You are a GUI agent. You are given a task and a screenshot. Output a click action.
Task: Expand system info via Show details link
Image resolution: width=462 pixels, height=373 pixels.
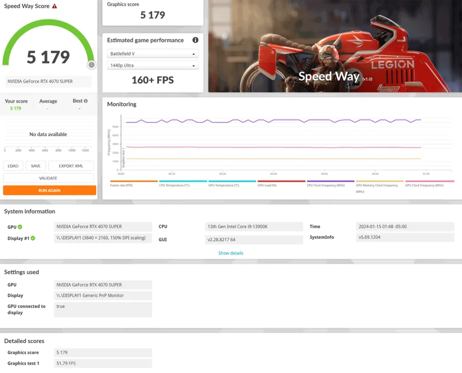point(231,253)
